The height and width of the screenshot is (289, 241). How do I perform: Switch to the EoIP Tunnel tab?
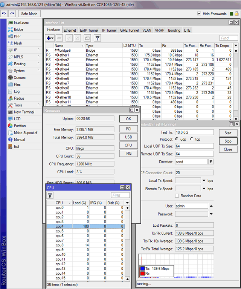pyautogui.click(x=89, y=30)
